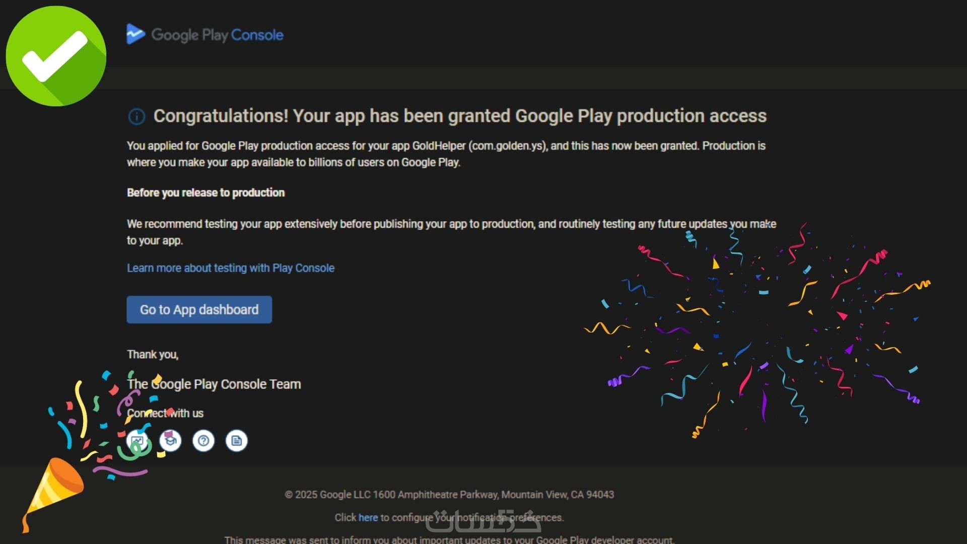Image resolution: width=967 pixels, height=544 pixels.
Task: Click the question mark help icon
Action: pyautogui.click(x=203, y=441)
